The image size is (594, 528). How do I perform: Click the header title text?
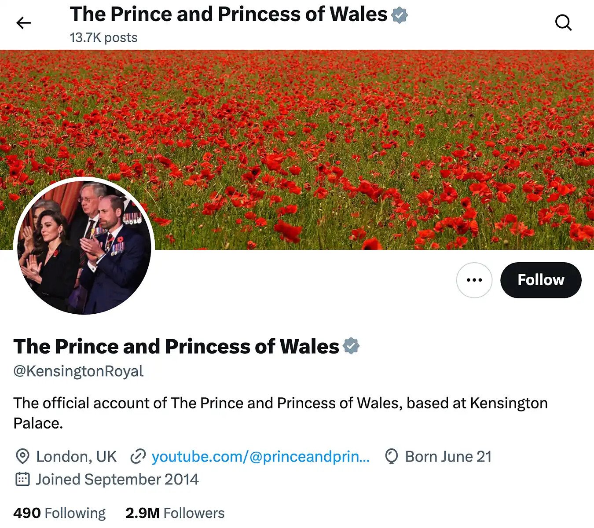pos(228,14)
